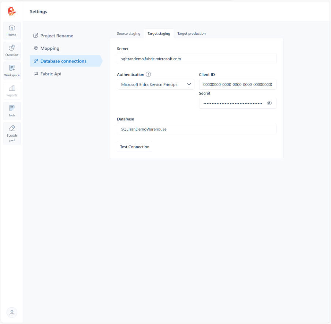Viewport: 331px width, 324px height.
Task: Open Fabric Api settings
Action: [x=51, y=74]
